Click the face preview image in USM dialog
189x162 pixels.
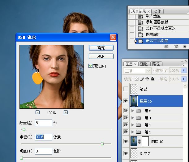click(52, 77)
